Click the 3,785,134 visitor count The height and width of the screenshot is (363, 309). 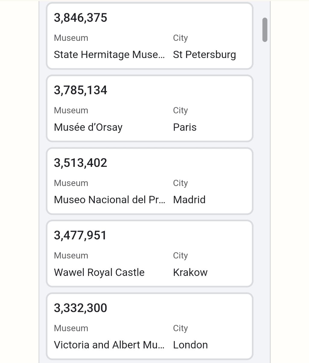coord(81,90)
